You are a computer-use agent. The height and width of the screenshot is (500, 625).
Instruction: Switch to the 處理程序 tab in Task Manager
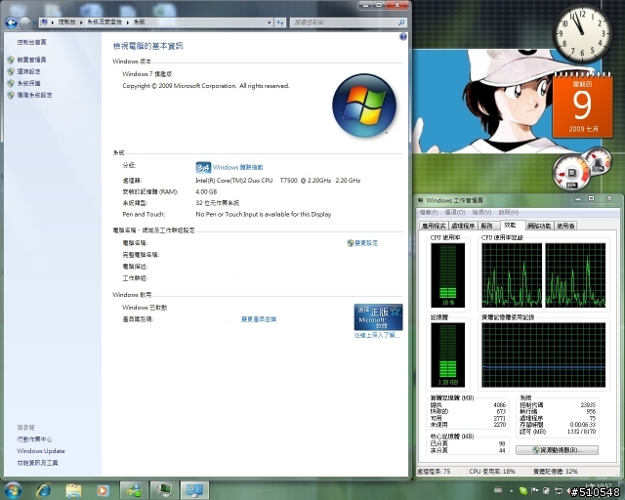point(462,226)
